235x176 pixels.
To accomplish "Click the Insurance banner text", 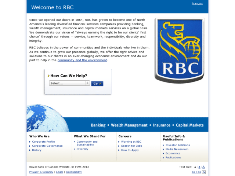I will [162, 125].
